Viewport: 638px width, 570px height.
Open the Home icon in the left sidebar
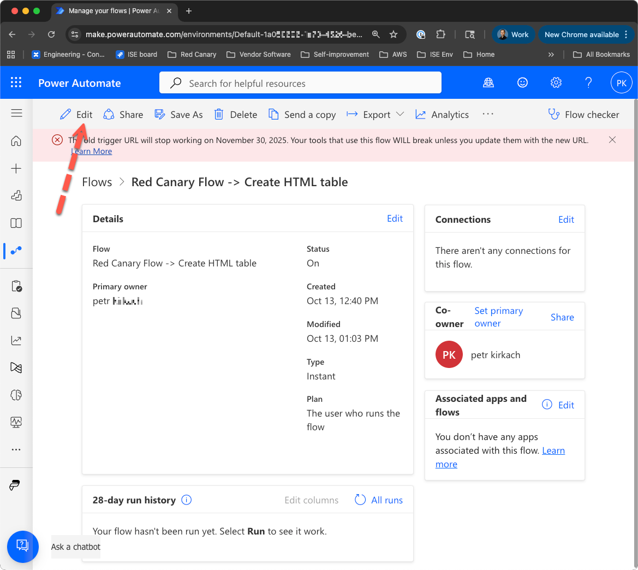[16, 140]
